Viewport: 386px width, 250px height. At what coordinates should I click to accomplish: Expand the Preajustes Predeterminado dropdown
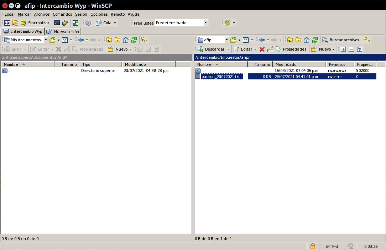click(x=205, y=23)
